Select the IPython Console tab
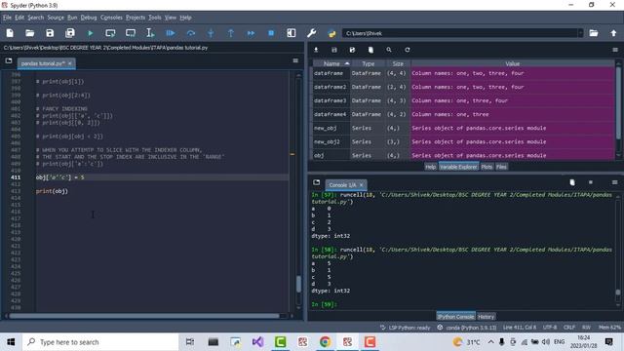 (x=455, y=317)
